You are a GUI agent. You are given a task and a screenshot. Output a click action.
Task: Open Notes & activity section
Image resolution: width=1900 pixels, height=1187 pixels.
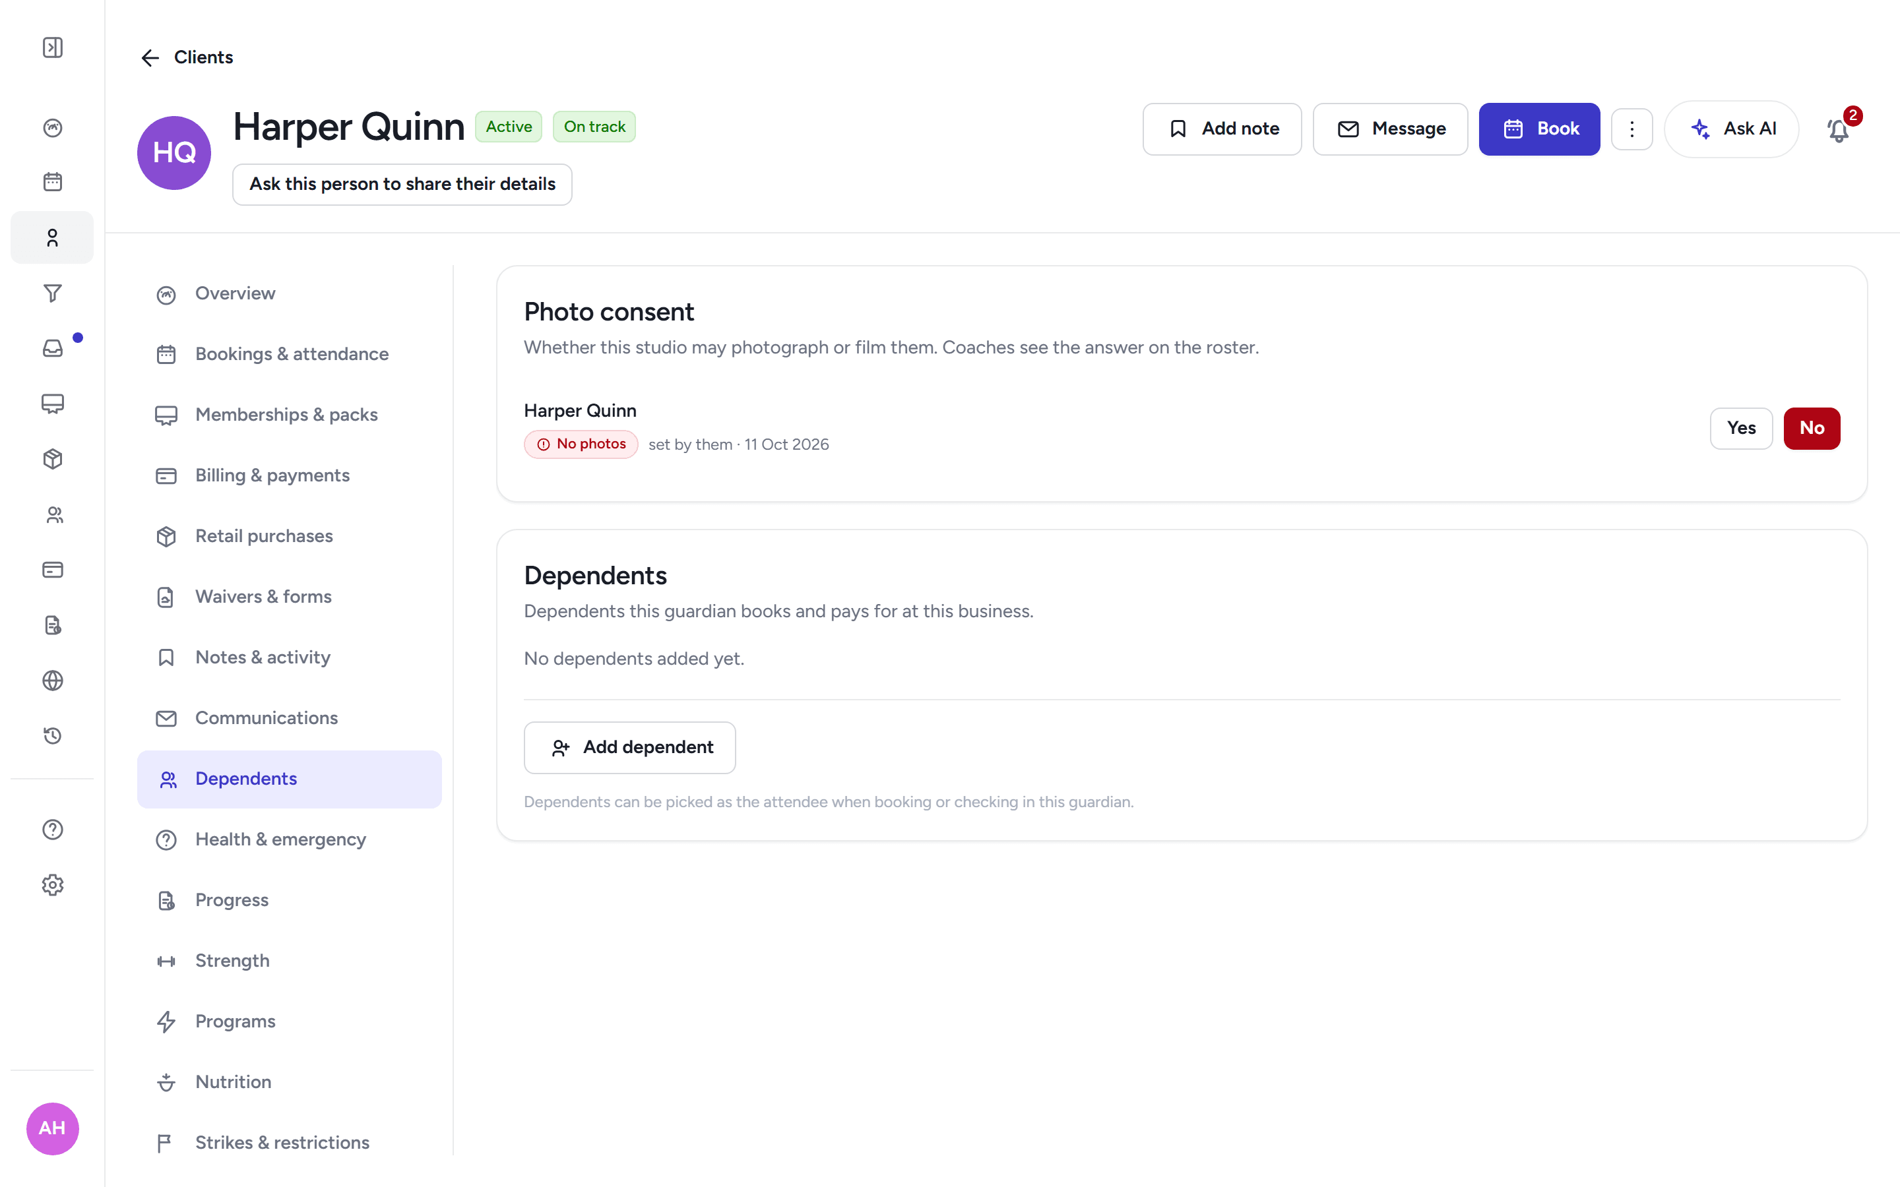[x=289, y=657]
